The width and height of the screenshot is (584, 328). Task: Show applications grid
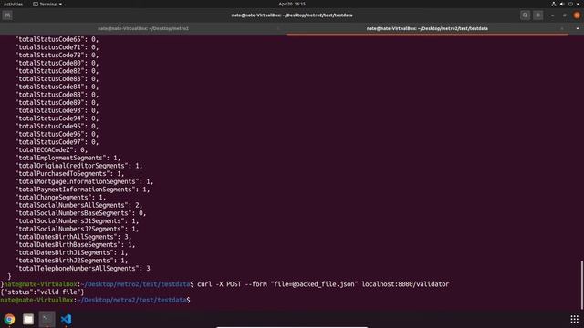[x=574, y=319]
